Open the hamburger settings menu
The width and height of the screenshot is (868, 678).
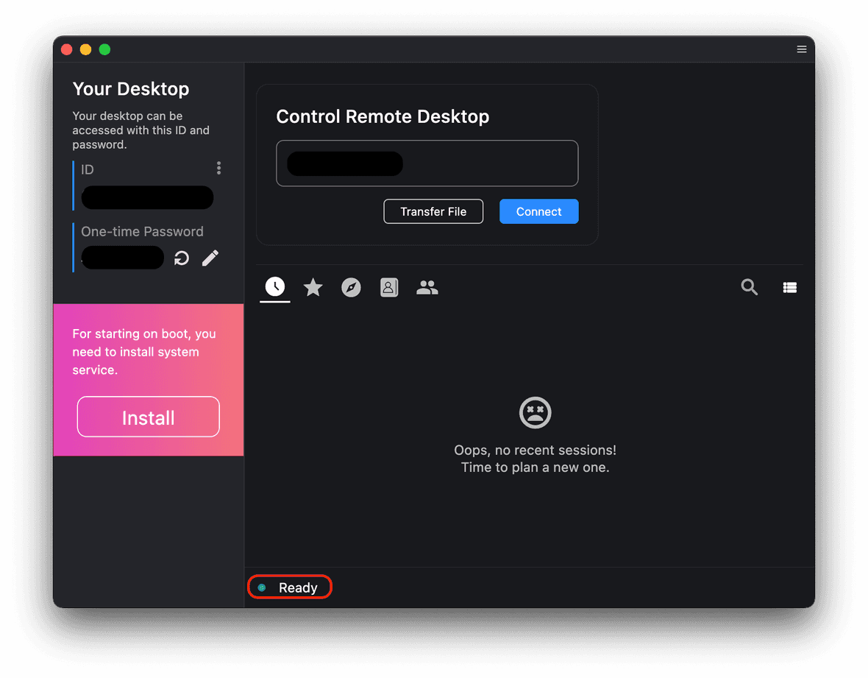[x=801, y=49]
